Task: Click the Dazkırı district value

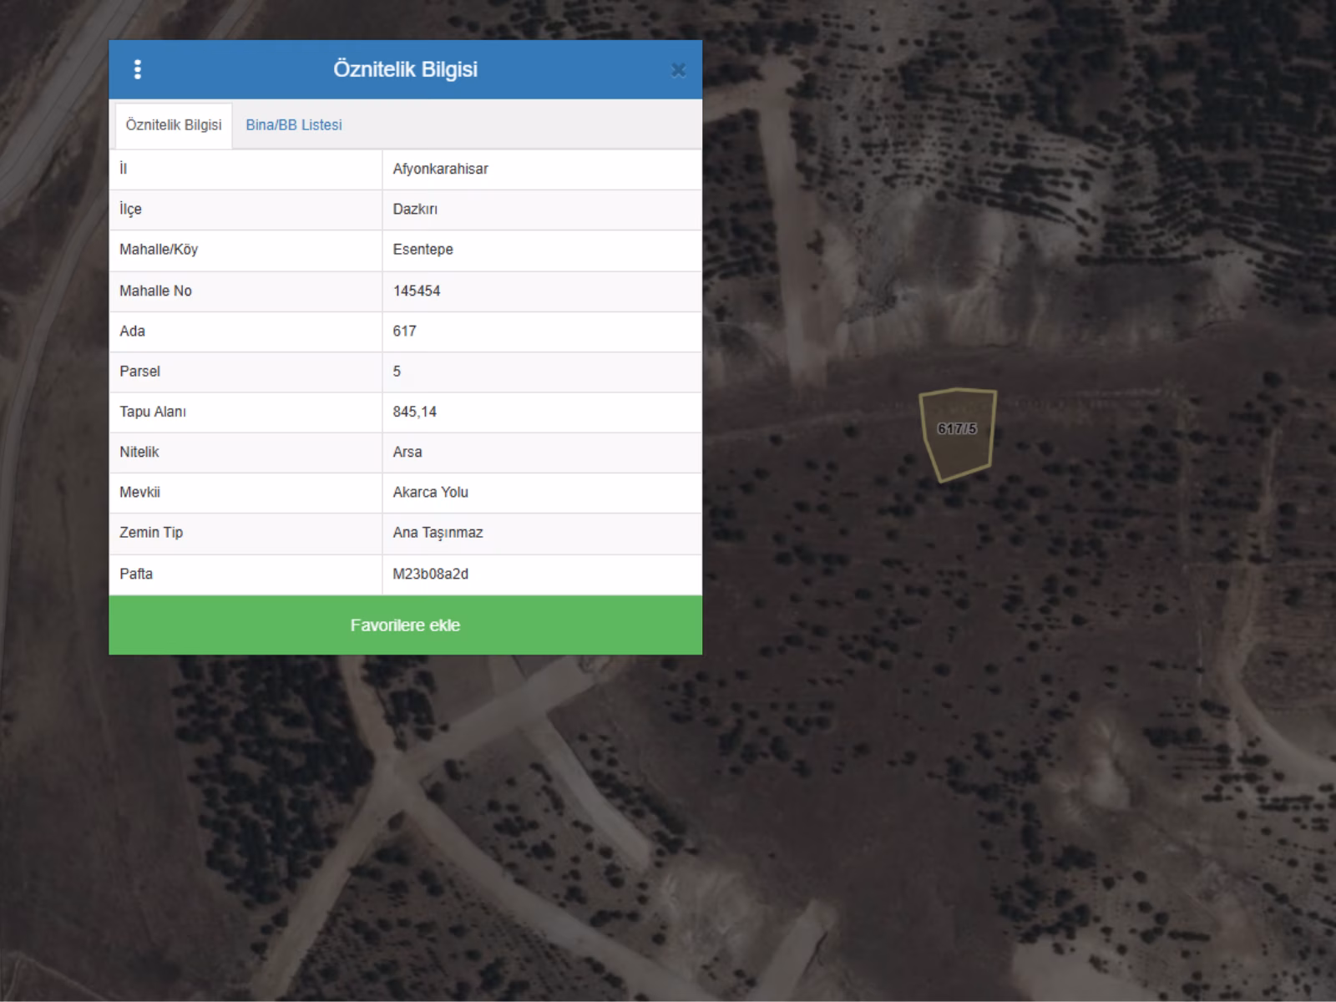Action: pos(415,210)
